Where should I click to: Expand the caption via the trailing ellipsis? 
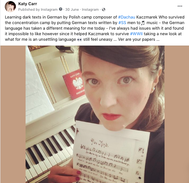point(158,40)
